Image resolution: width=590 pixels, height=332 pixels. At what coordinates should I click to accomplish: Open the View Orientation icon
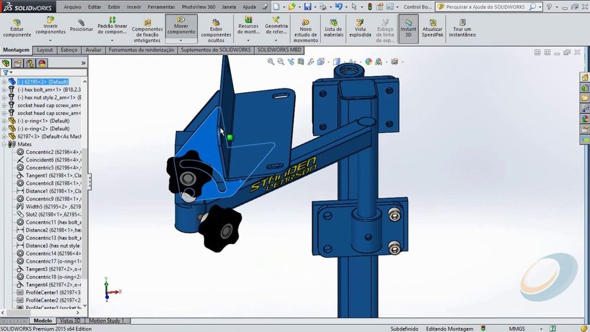321,61
